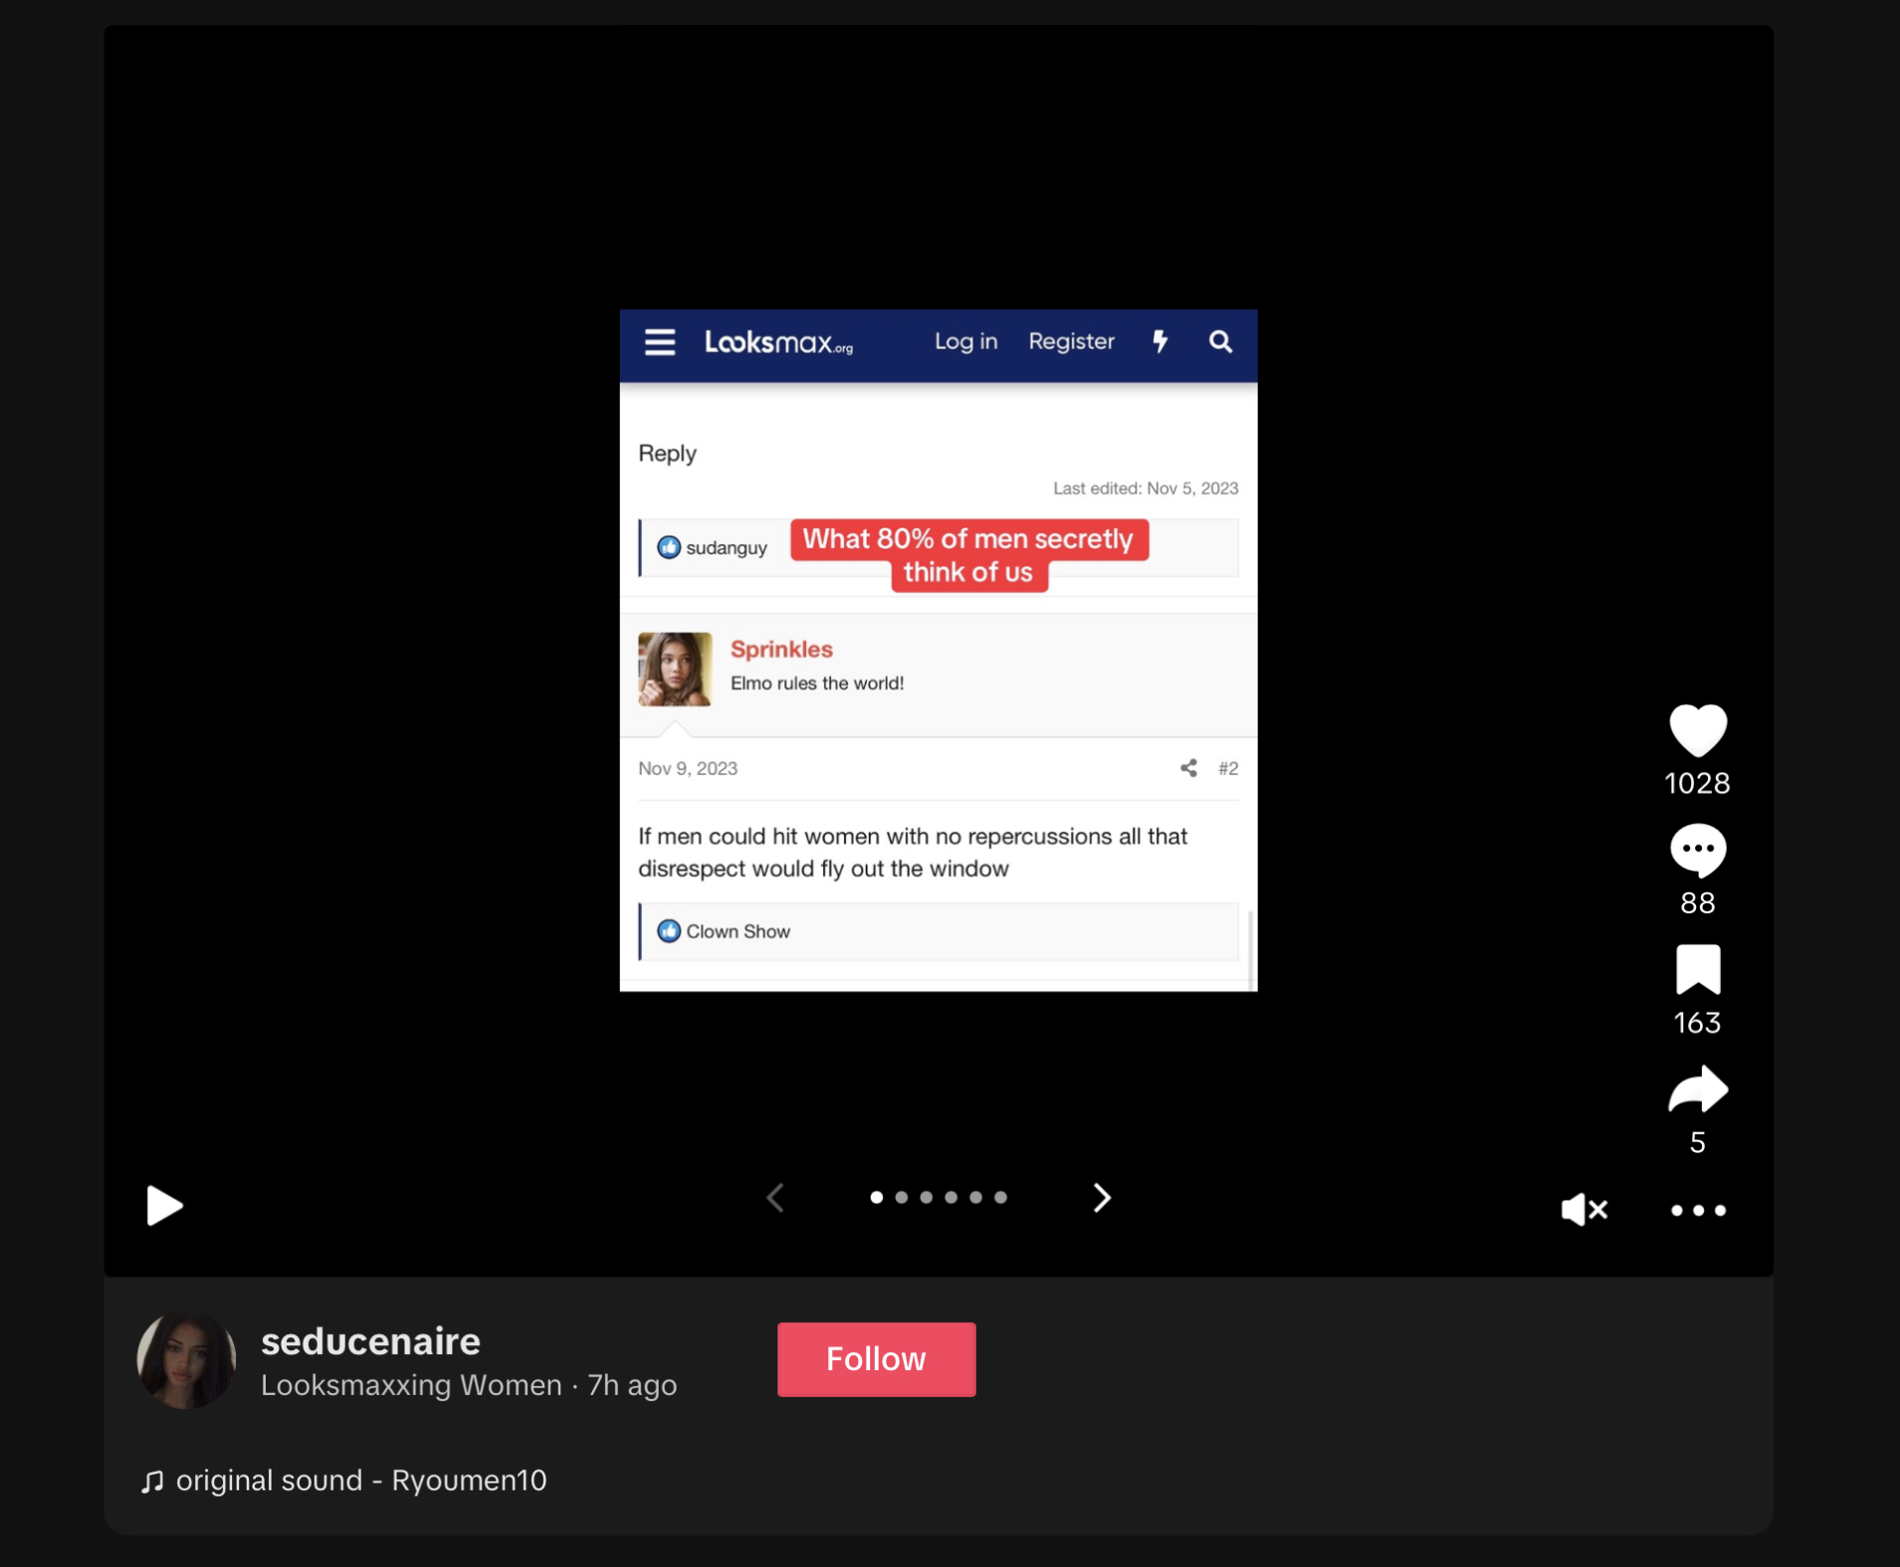1900x1567 pixels.
Task: Jump to the second slide dot
Action: (901, 1197)
